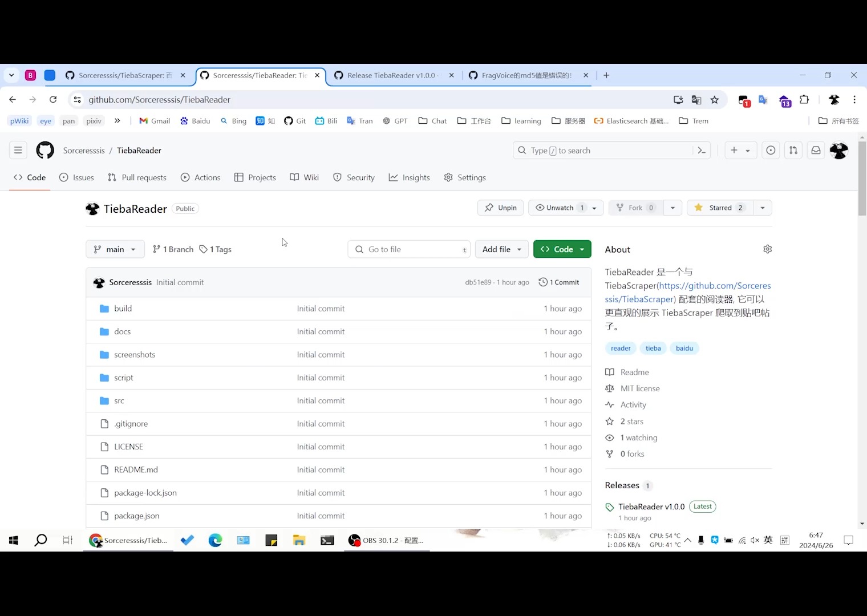867x616 pixels.
Task: Expand the bookmarks overflow chevron
Action: 117,121
